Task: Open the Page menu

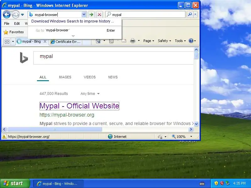Action: point(149,41)
